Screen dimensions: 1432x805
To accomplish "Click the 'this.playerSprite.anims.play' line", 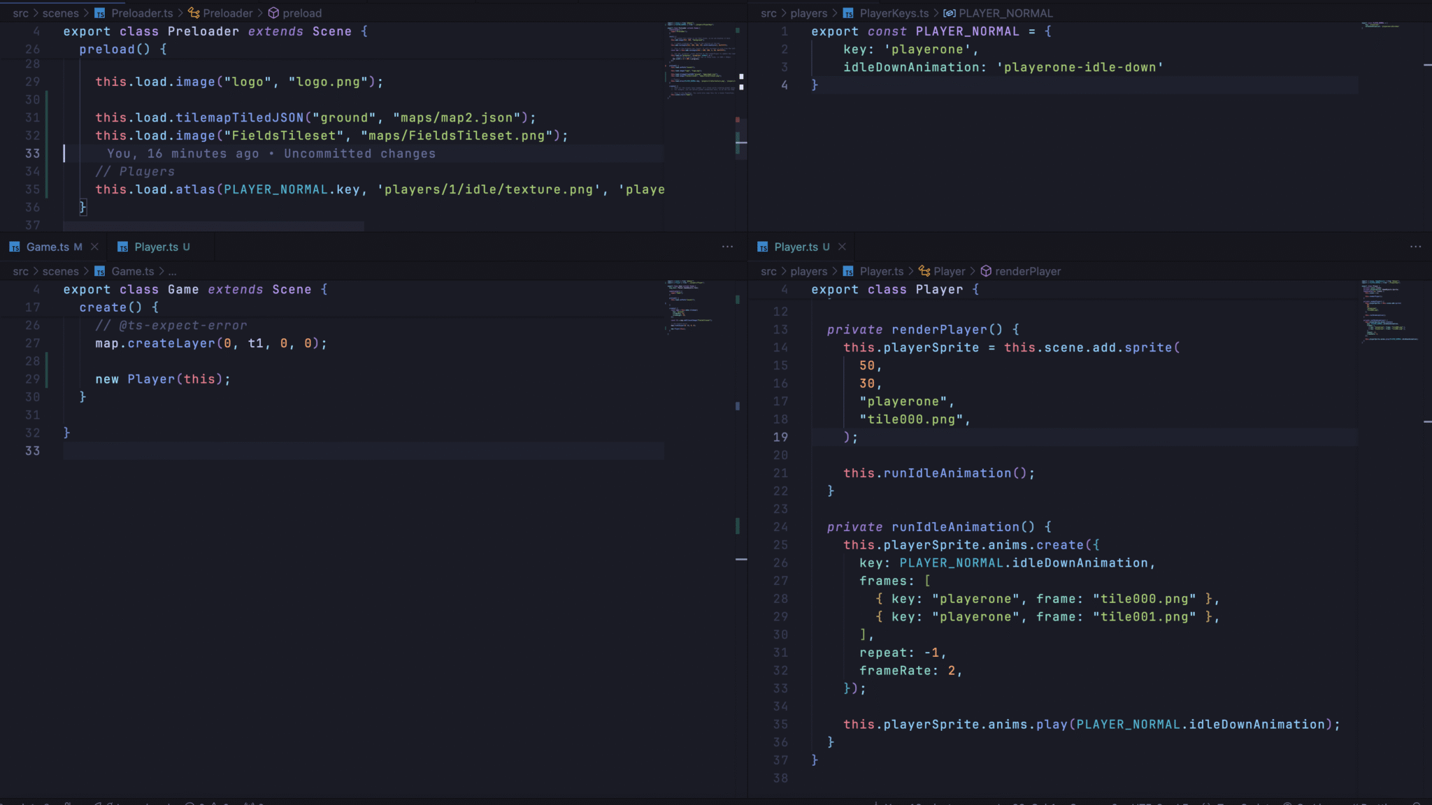I will (1091, 724).
